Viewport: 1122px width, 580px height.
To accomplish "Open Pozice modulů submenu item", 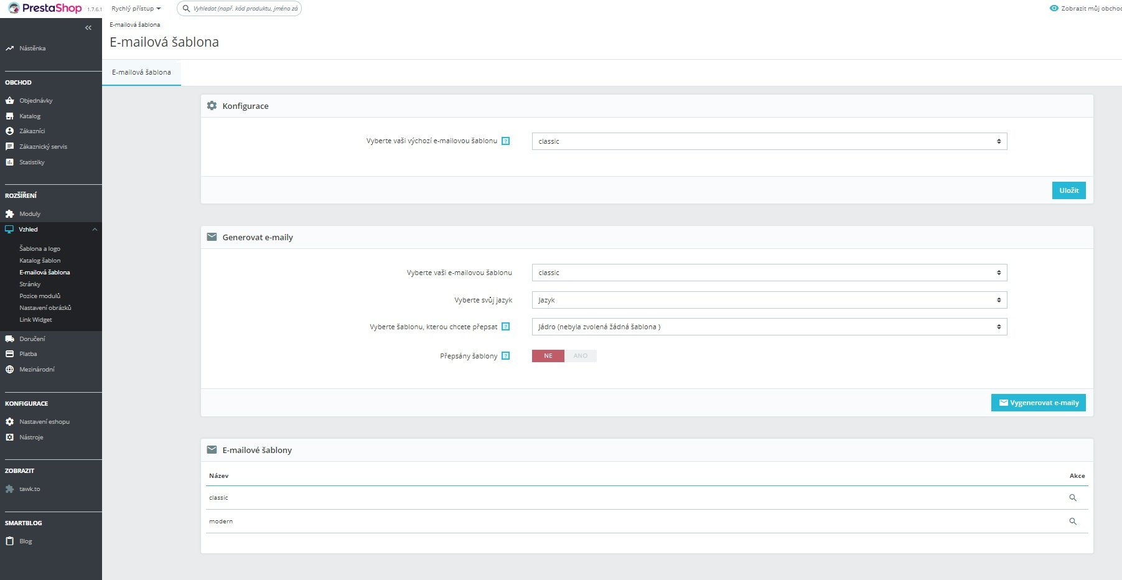I will (40, 296).
